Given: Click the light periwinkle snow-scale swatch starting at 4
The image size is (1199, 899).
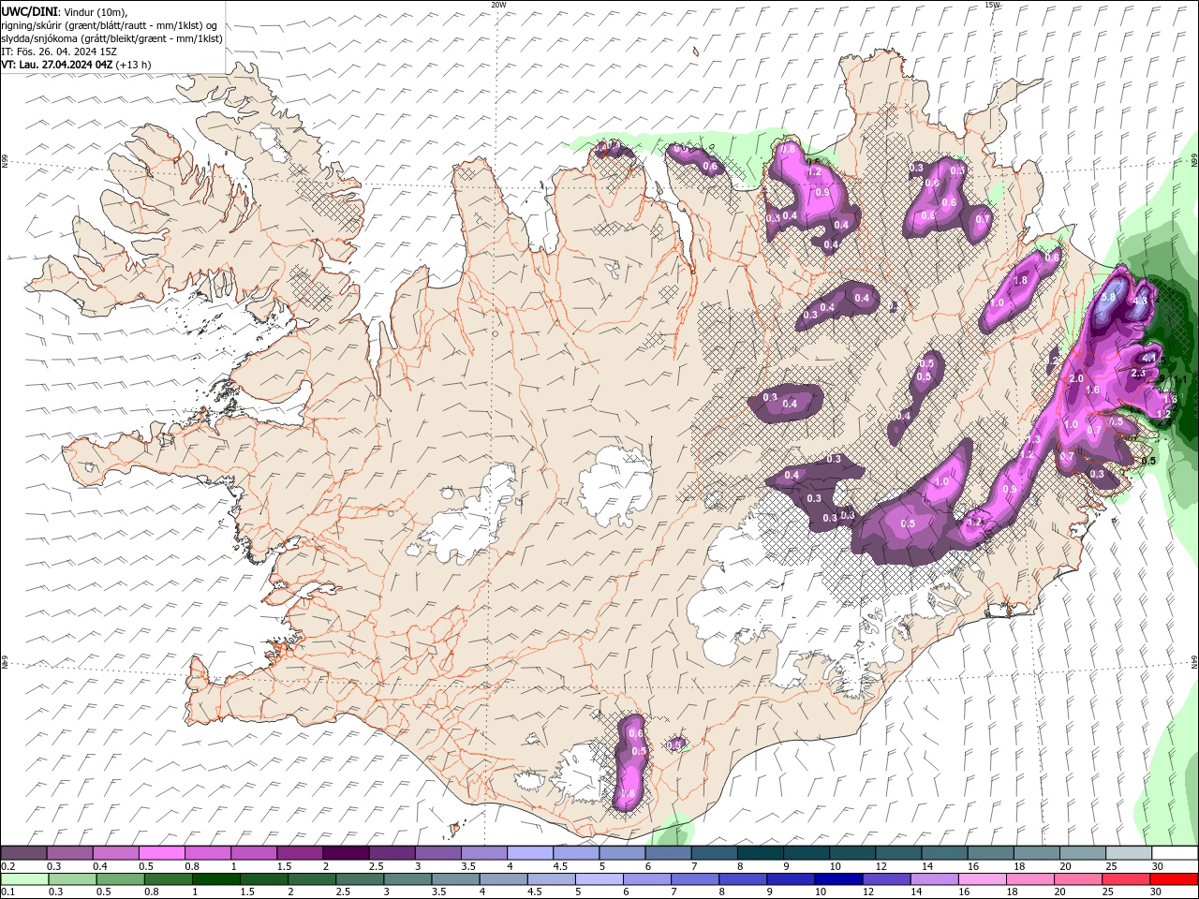Looking at the screenshot, I should [530, 853].
